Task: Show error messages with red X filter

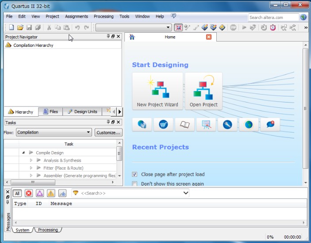Action: click(x=29, y=193)
